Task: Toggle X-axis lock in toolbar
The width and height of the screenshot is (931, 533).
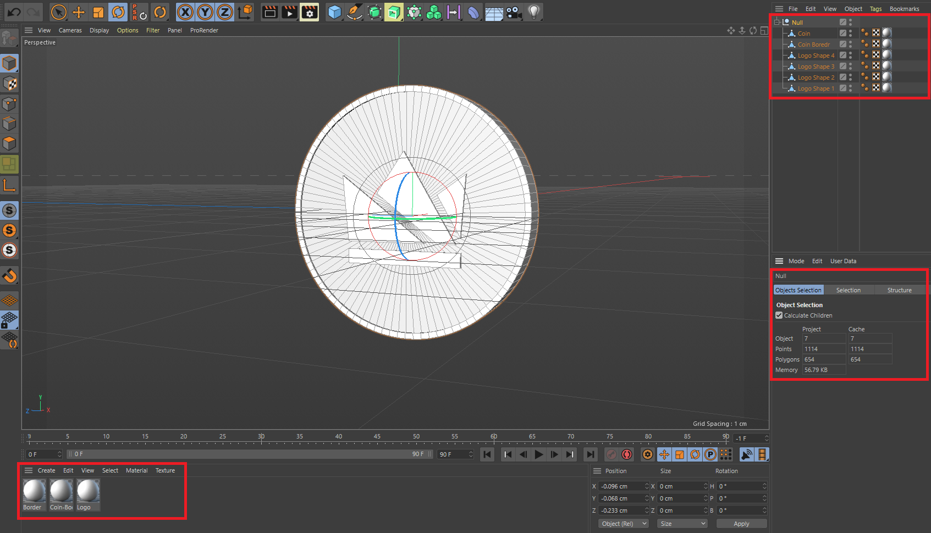Action: point(185,12)
